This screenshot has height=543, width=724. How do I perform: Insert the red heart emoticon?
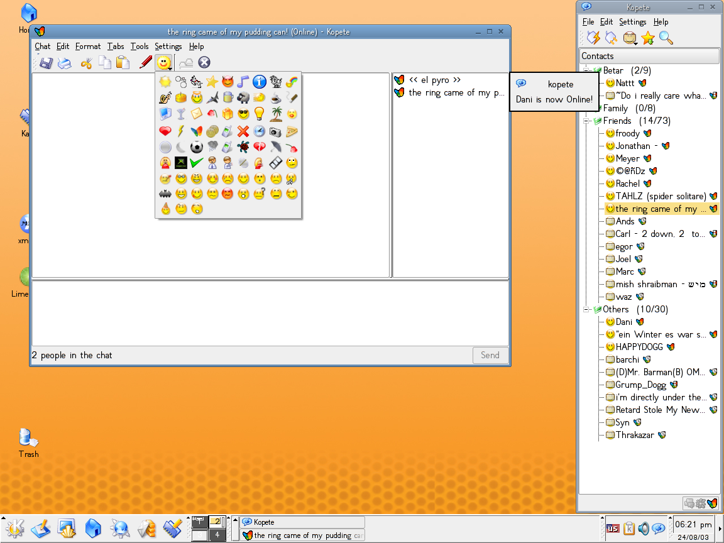(165, 131)
